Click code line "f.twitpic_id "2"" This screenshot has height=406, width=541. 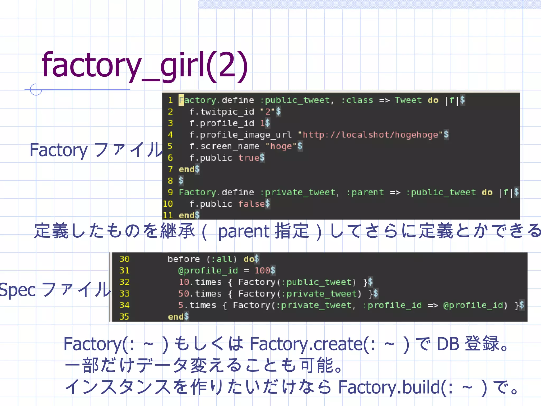235,112
